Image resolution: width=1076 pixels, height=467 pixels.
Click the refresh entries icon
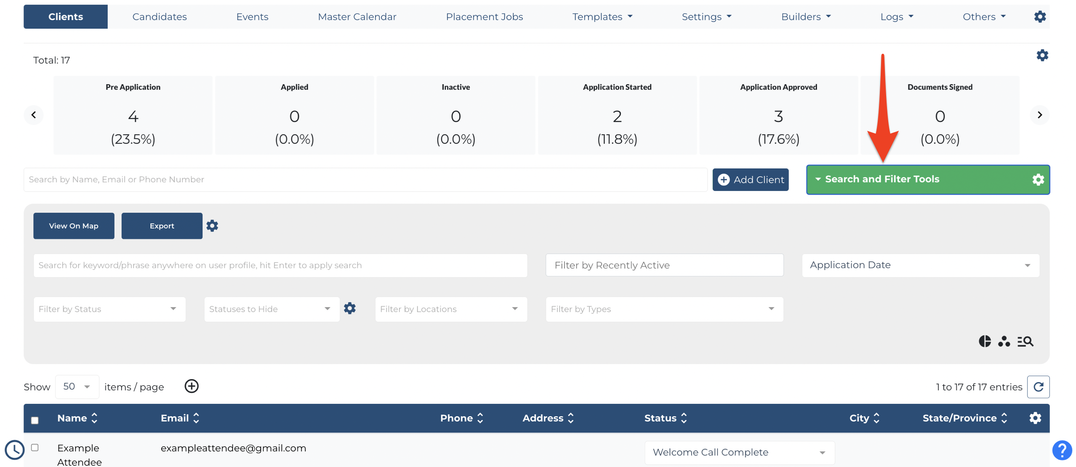1038,387
